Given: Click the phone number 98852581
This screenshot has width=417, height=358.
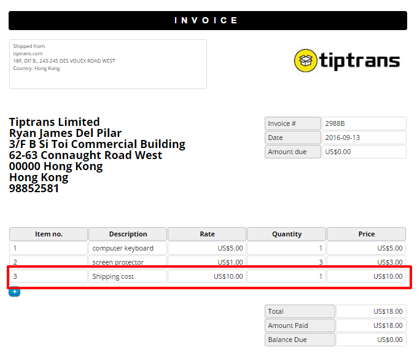Looking at the screenshot, I should (x=34, y=189).
